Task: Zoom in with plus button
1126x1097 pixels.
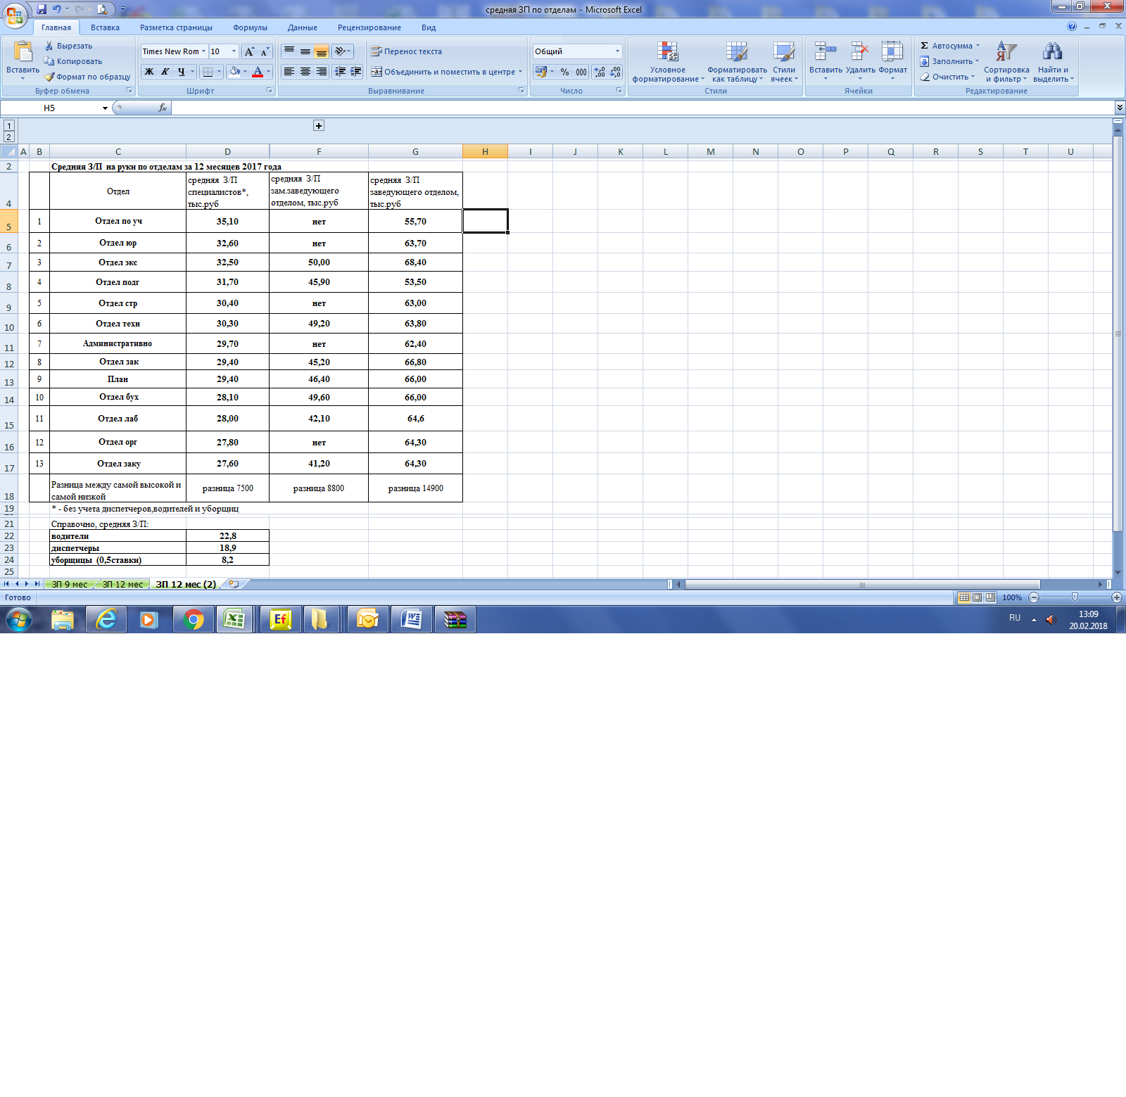Action: 1117,597
